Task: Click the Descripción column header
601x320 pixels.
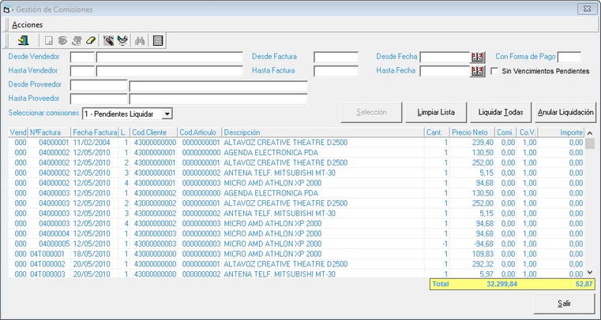Action: point(323,132)
